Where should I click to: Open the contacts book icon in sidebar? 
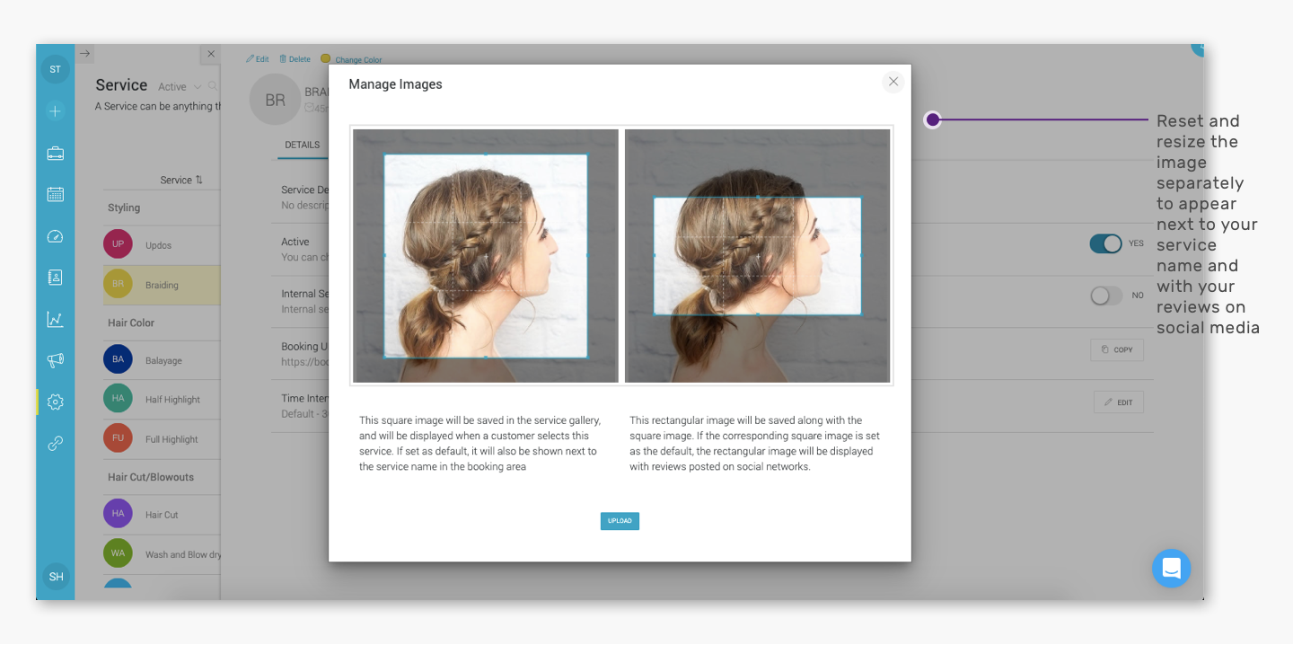[56, 278]
